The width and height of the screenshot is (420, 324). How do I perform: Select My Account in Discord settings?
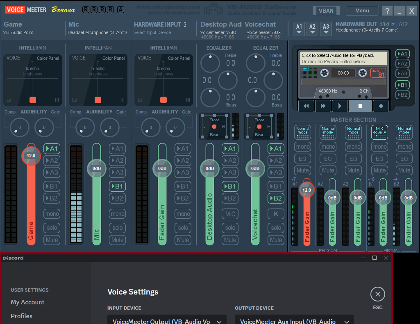[27, 302]
